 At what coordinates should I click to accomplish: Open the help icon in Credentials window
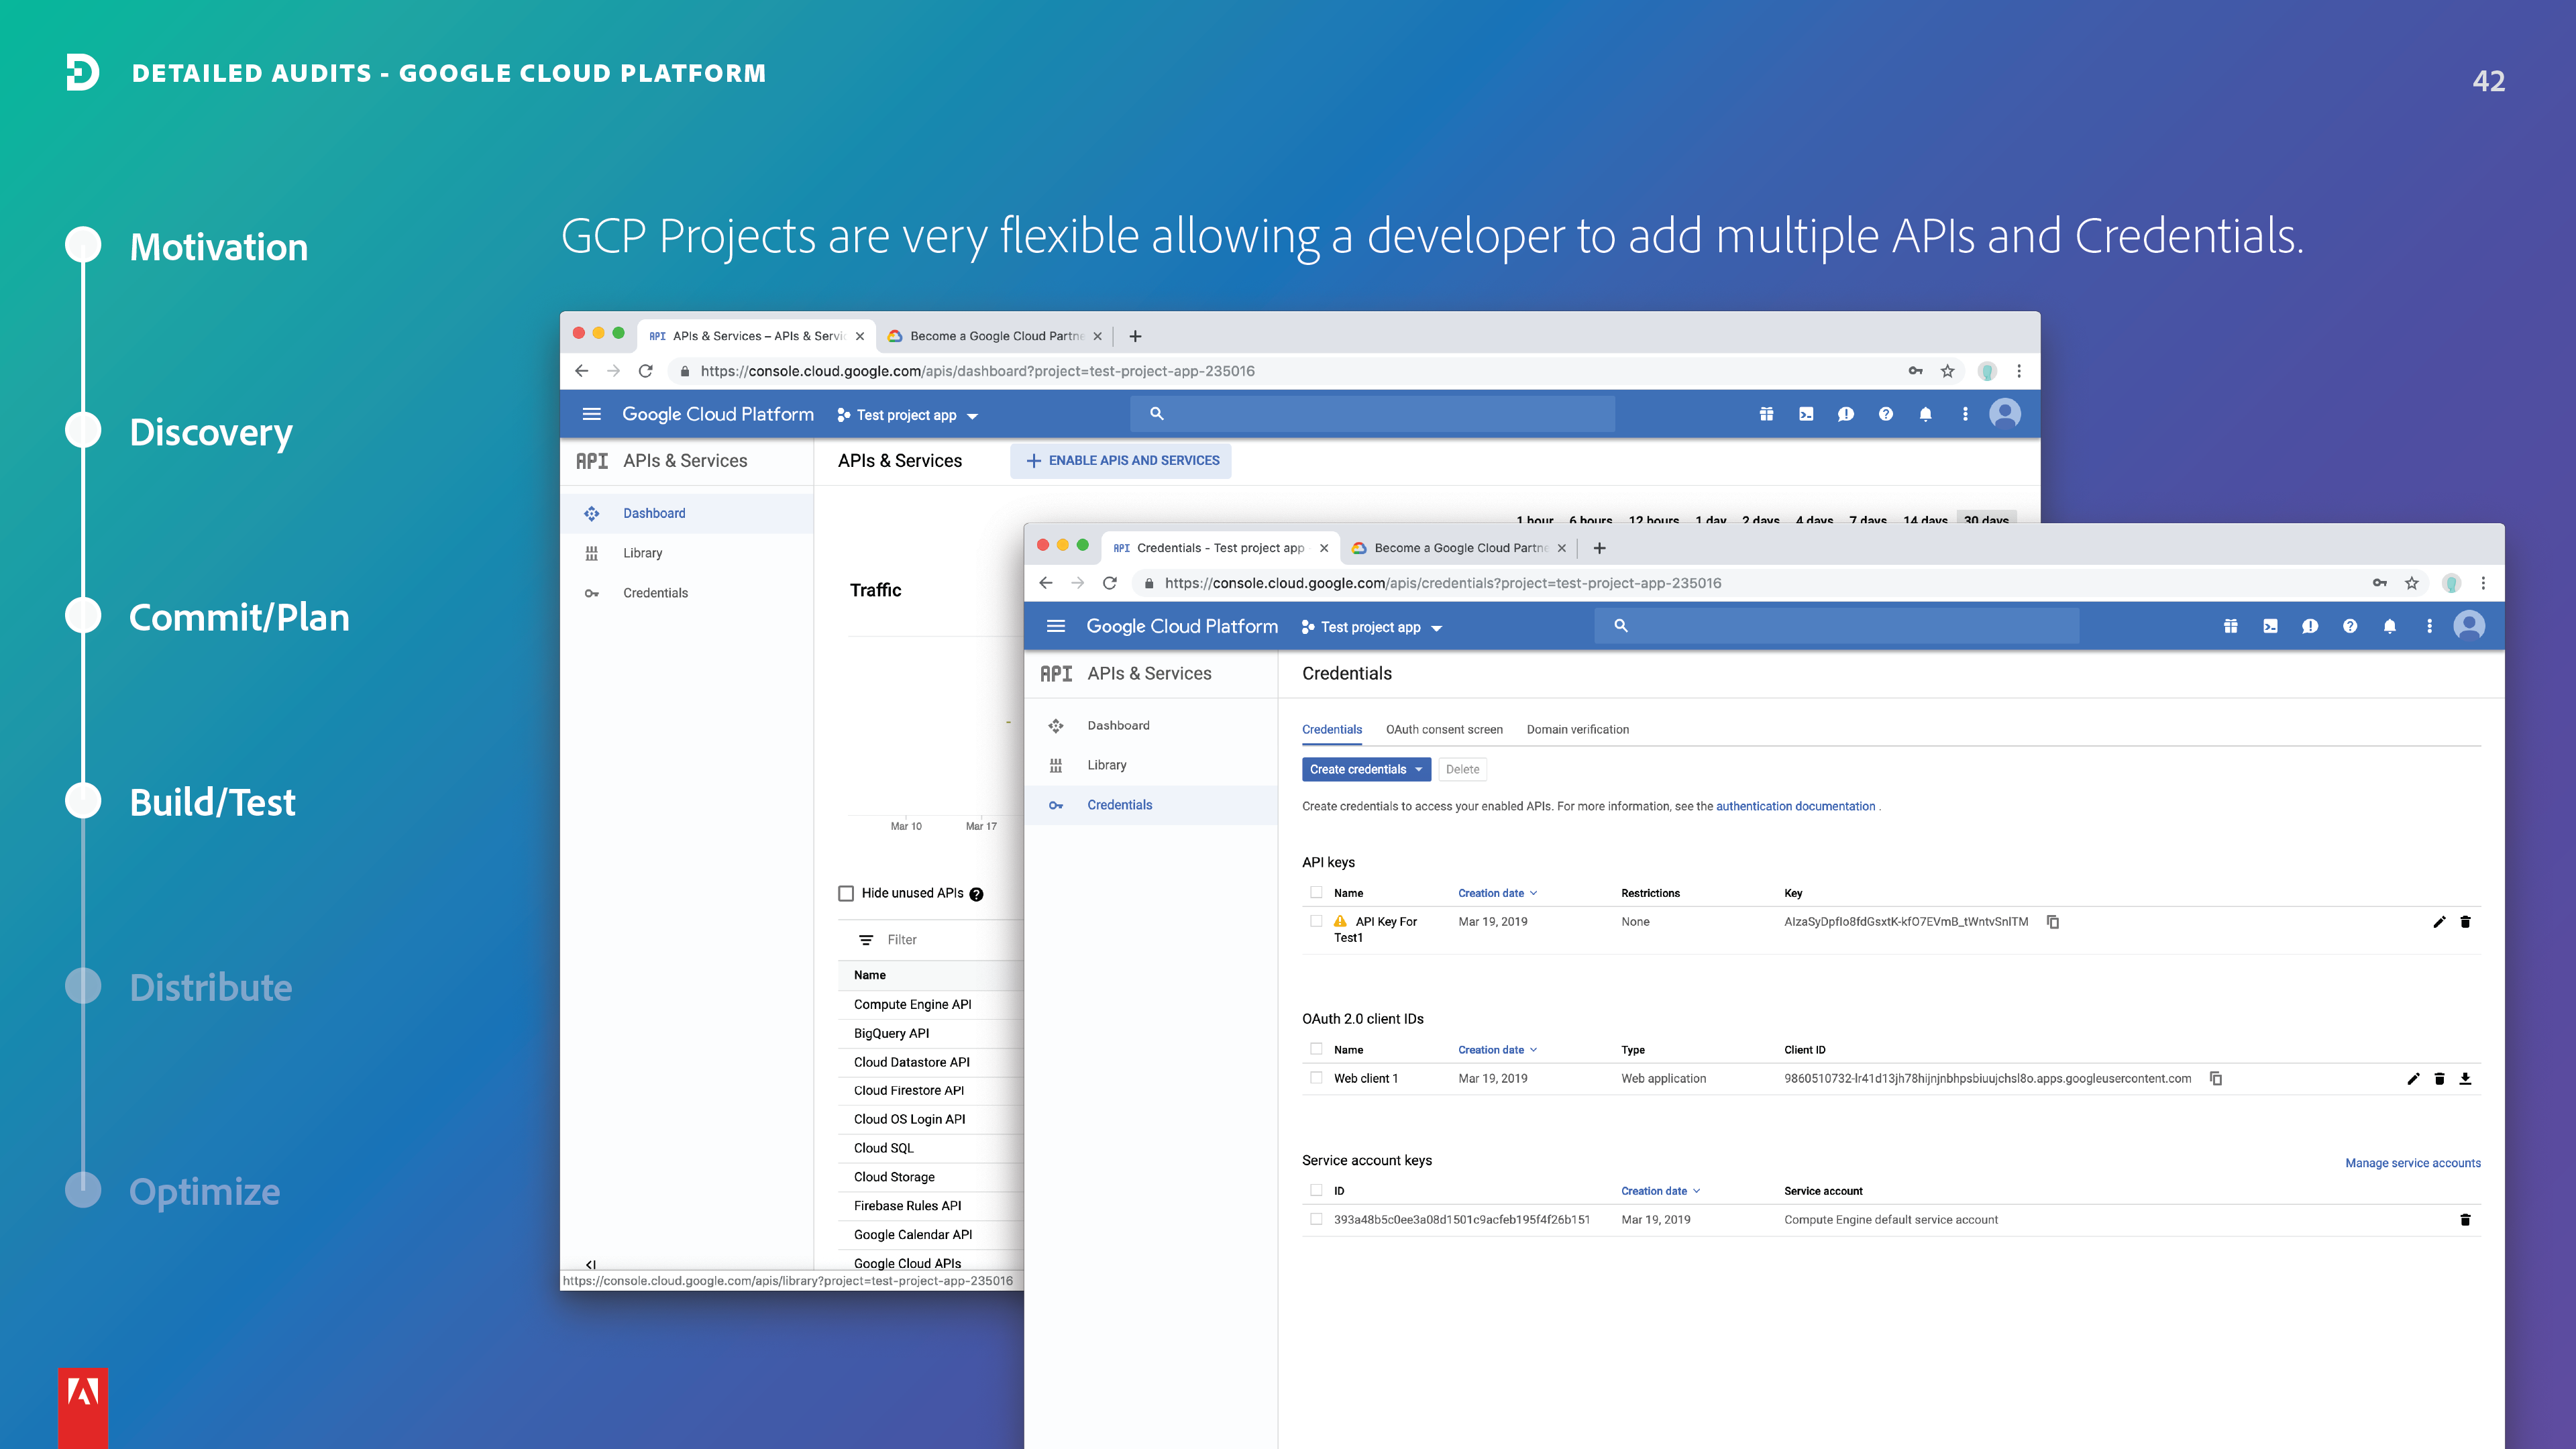pos(2350,626)
